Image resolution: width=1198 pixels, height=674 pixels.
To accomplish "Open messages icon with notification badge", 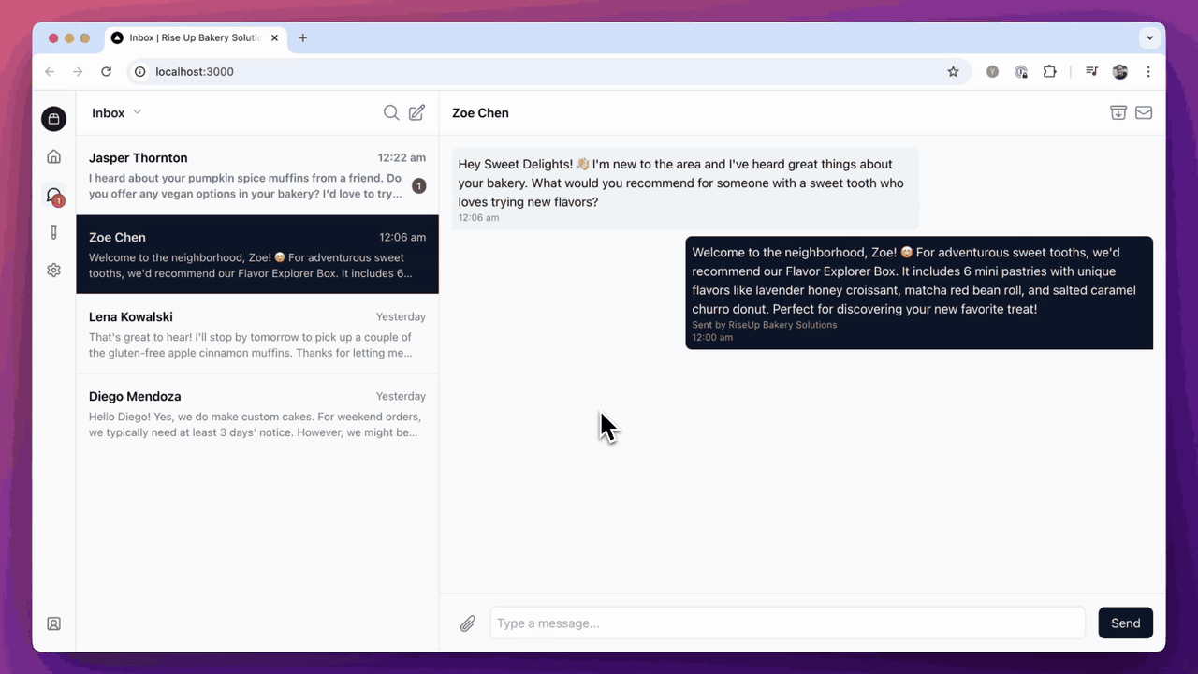I will [53, 196].
